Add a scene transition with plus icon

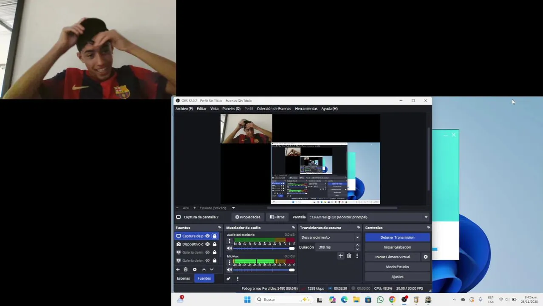click(340, 256)
